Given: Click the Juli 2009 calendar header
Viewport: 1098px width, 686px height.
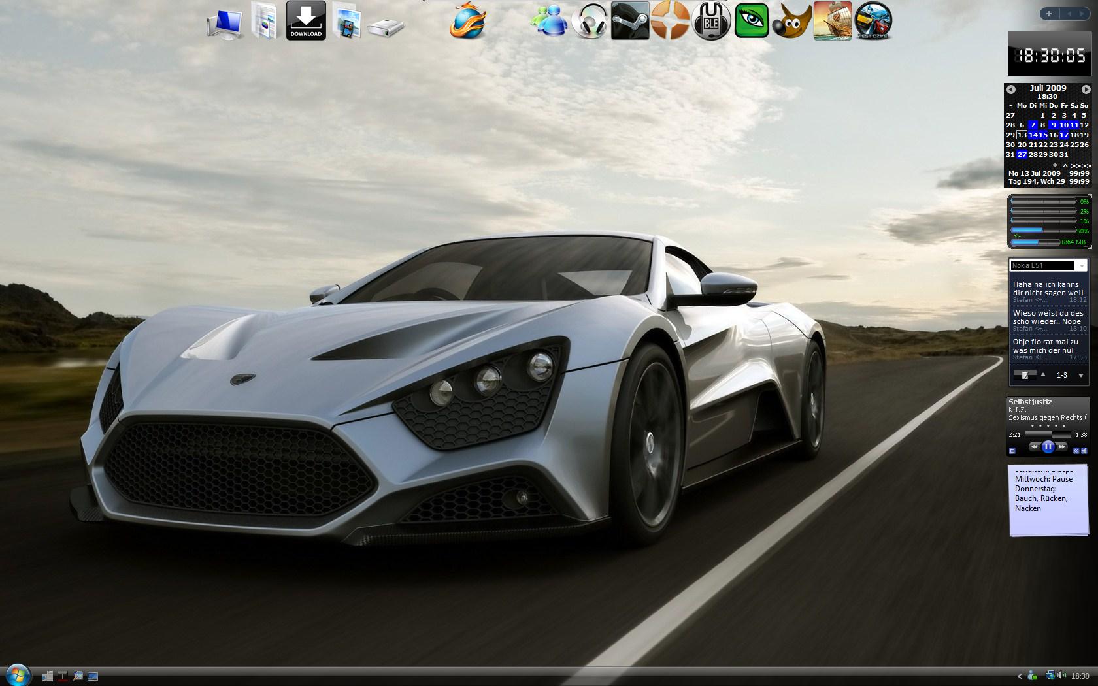Looking at the screenshot, I should point(1048,88).
